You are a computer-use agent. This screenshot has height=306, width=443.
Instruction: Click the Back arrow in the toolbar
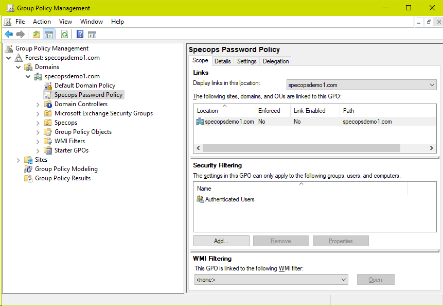tap(9, 35)
